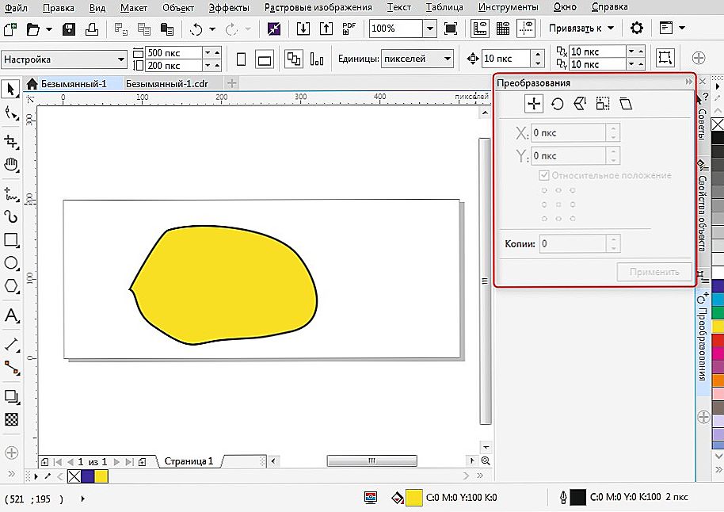
Task: Choose top-left anchor point in Transformations grid
Action: [x=544, y=190]
